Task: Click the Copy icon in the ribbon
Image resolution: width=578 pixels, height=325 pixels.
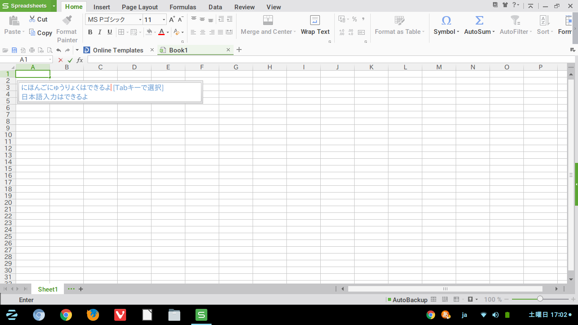Action: point(32,33)
